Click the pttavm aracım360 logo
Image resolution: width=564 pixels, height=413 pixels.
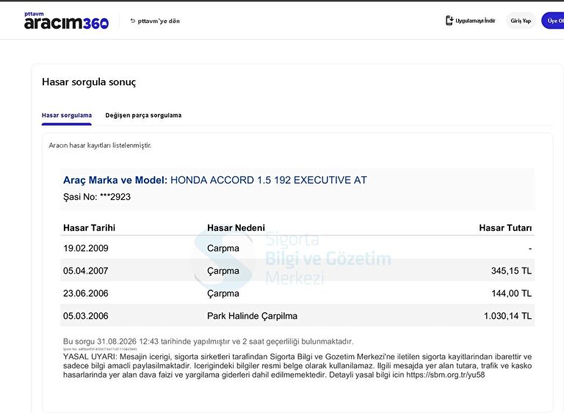click(x=66, y=21)
